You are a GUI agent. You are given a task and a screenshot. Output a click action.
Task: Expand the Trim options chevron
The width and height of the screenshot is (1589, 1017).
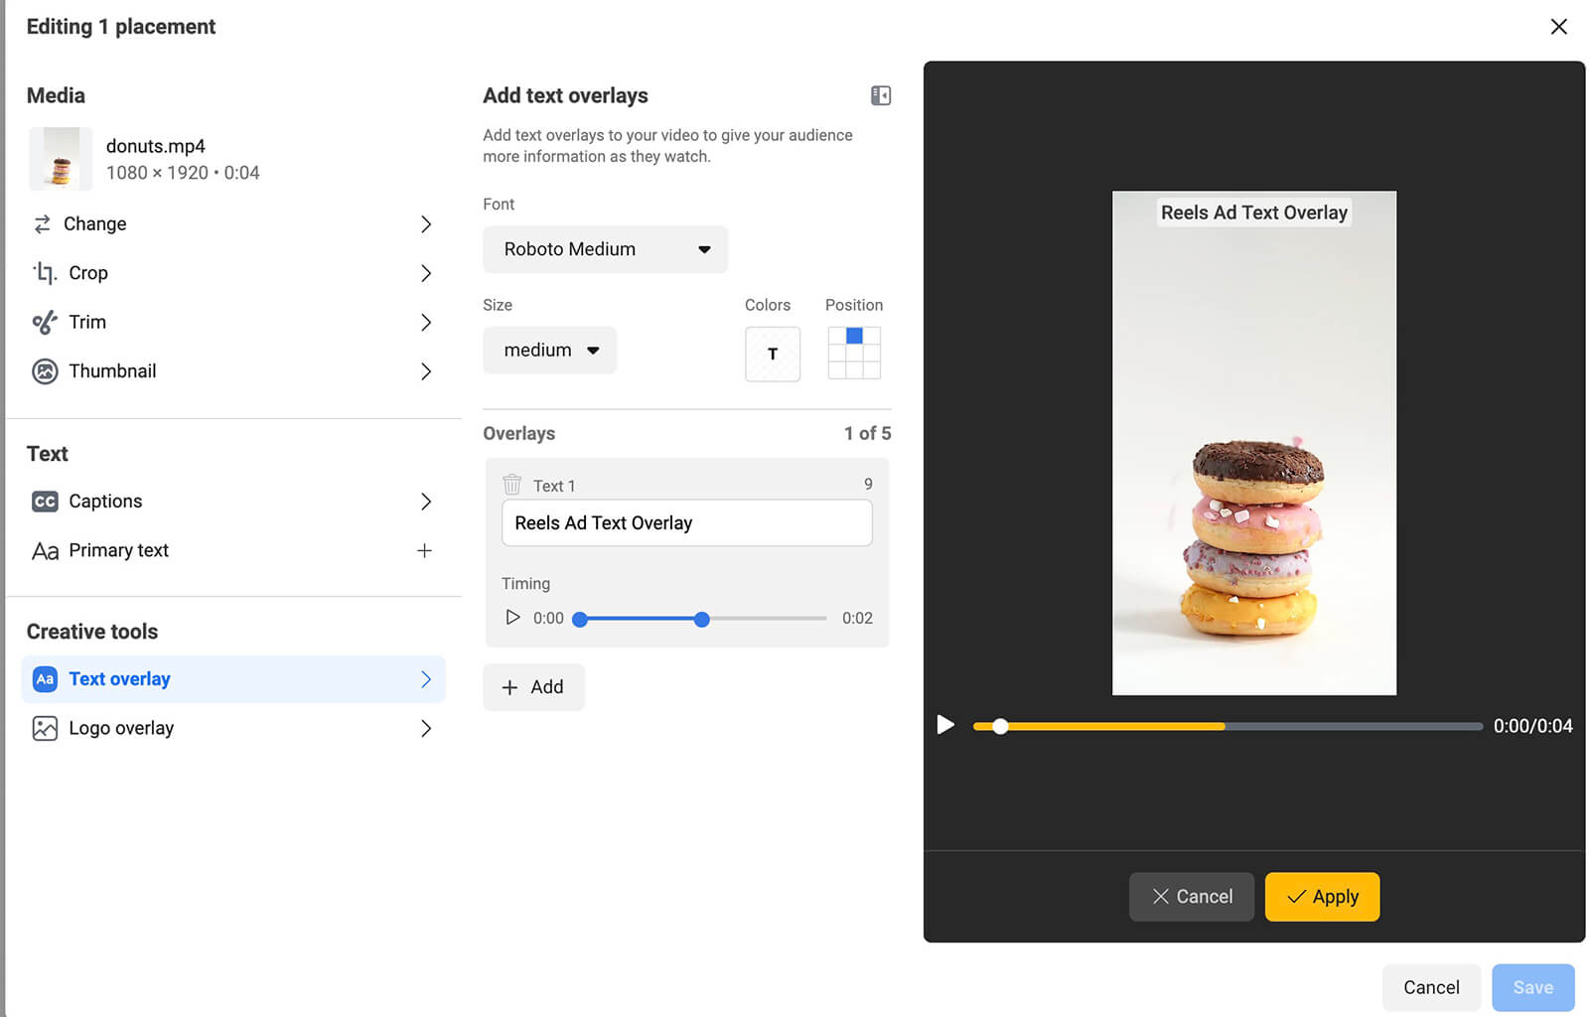426,322
